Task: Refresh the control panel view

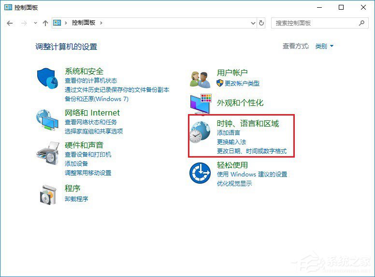Action: [261, 23]
